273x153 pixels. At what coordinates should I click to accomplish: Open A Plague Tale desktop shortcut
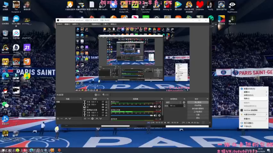click(x=16, y=93)
